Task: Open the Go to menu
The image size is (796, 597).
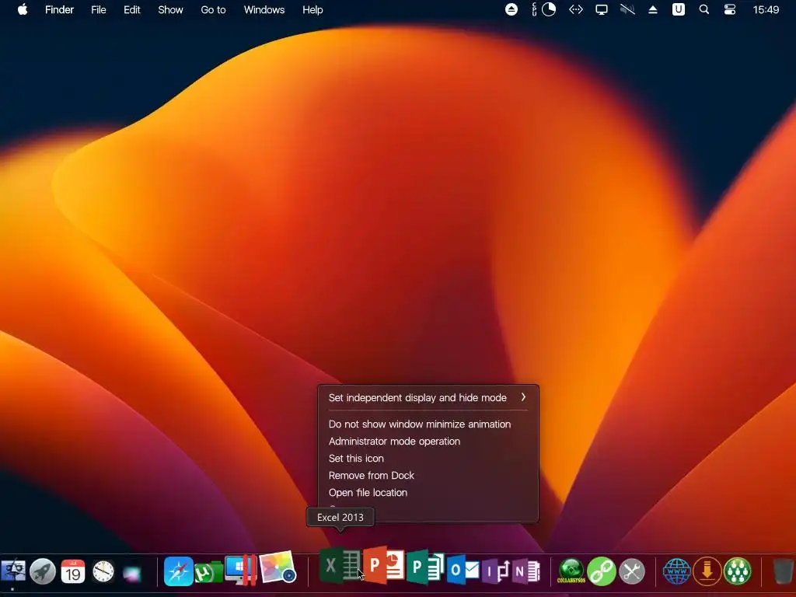Action: [213, 9]
